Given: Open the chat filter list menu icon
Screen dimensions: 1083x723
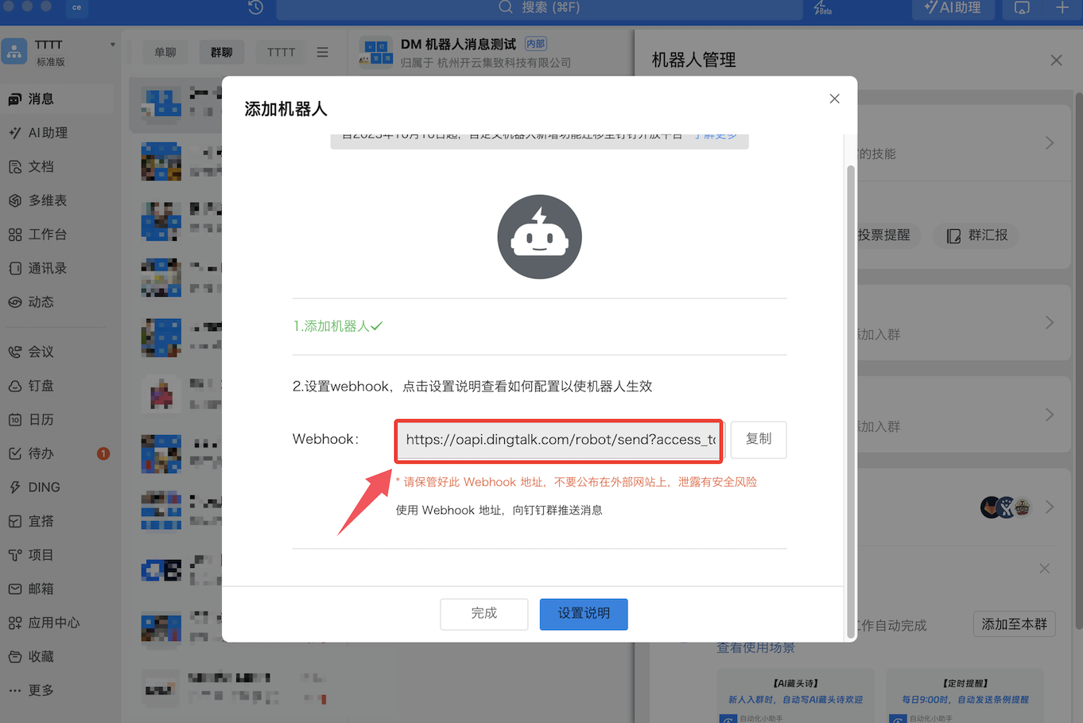Looking at the screenshot, I should pyautogui.click(x=322, y=52).
